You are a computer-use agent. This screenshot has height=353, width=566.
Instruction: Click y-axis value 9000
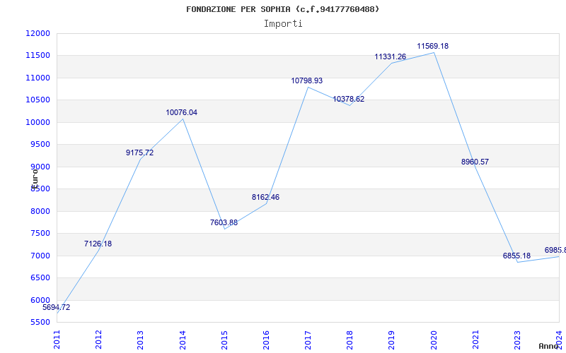40,167
